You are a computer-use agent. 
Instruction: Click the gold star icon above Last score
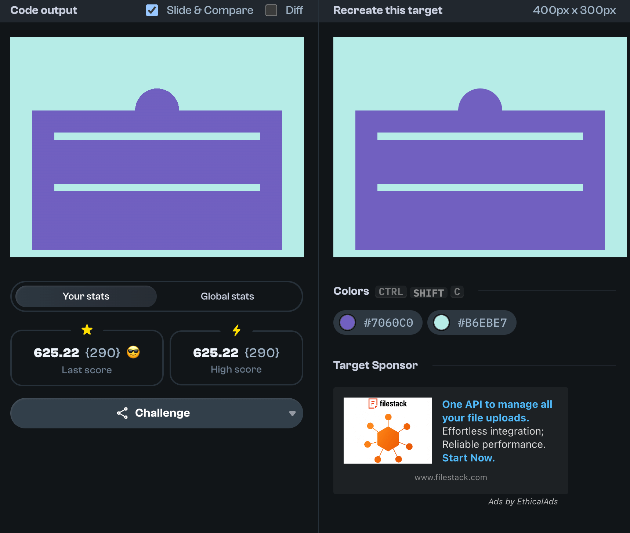[87, 330]
